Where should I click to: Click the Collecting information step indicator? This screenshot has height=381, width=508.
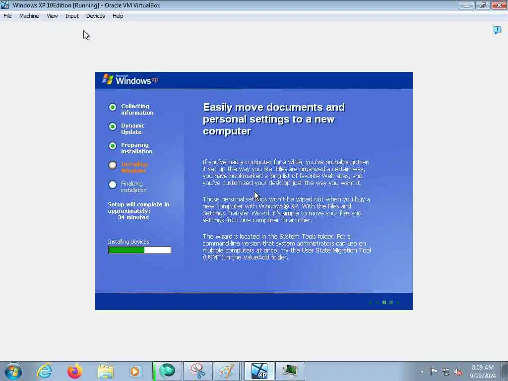(x=113, y=107)
